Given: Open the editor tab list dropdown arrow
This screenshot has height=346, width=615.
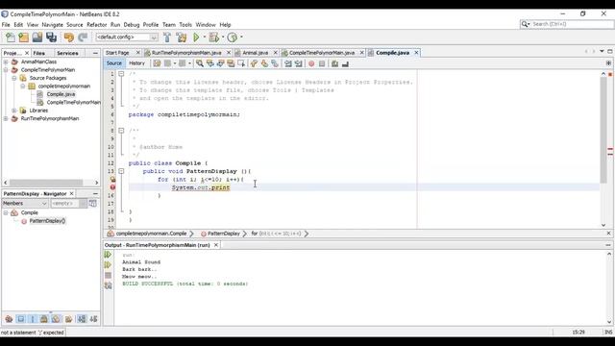Looking at the screenshot, I should (602, 51).
